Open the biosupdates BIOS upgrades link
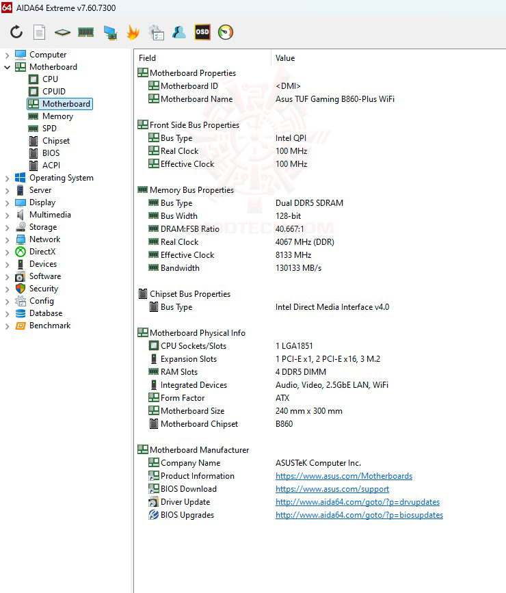The image size is (506, 593). 359,515
